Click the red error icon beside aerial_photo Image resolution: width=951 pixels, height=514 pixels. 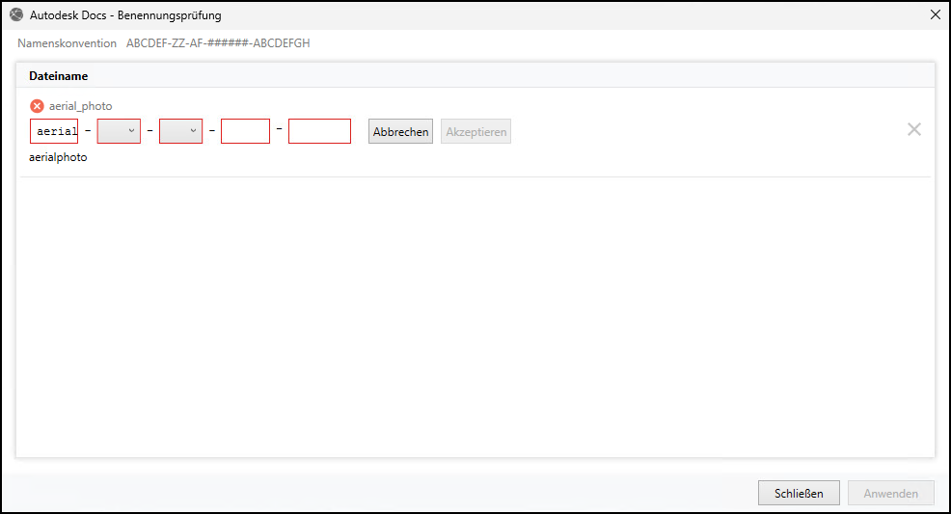pyautogui.click(x=37, y=106)
